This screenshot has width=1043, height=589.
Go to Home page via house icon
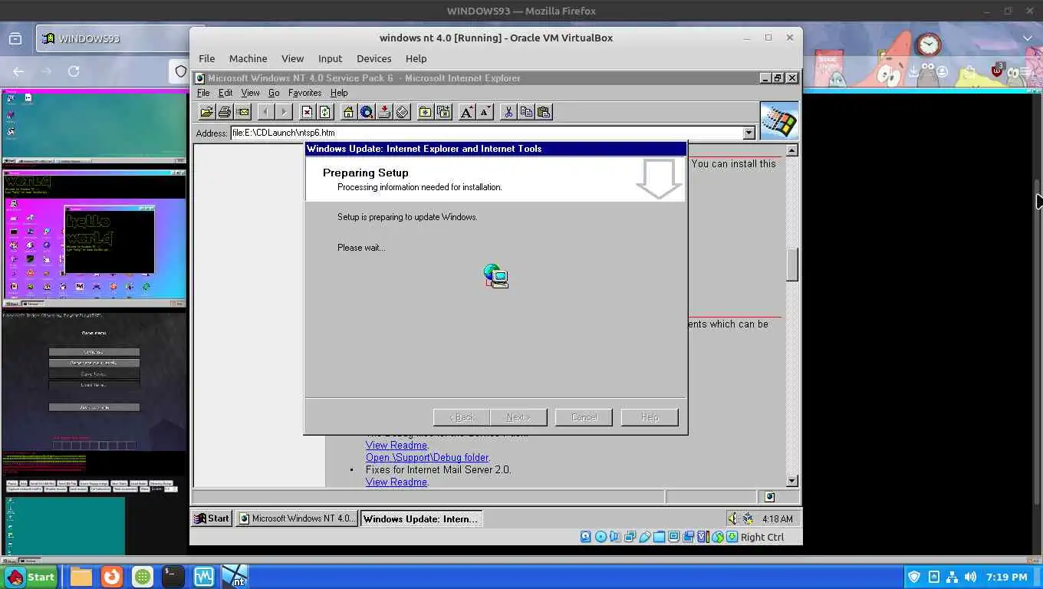click(348, 112)
